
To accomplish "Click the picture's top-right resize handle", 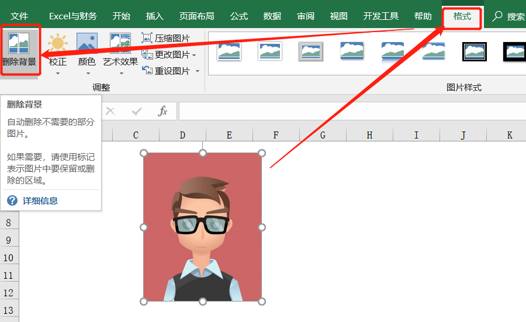I will [262, 153].
